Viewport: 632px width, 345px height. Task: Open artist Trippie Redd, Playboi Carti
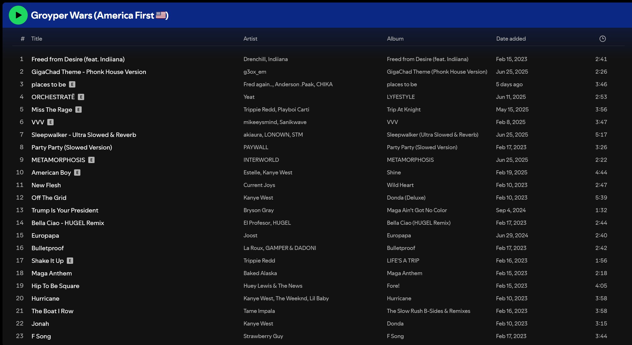pos(276,110)
